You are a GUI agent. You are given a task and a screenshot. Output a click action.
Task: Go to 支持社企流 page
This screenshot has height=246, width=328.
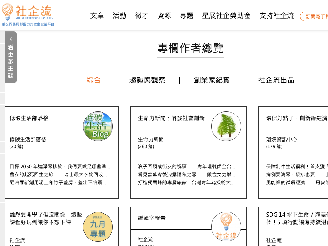[277, 16]
